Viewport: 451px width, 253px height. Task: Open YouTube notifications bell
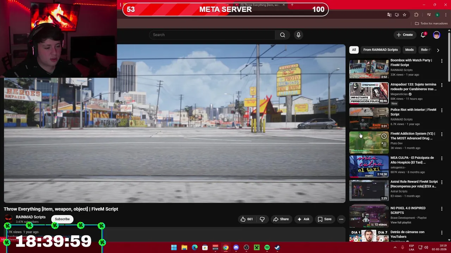click(x=423, y=35)
